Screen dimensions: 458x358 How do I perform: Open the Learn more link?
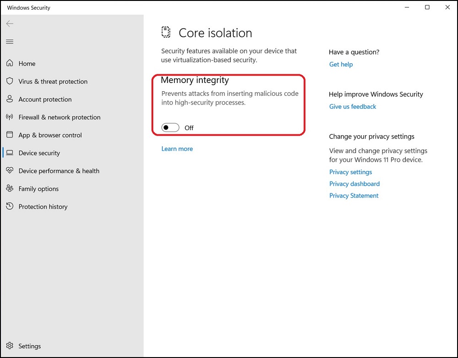177,149
